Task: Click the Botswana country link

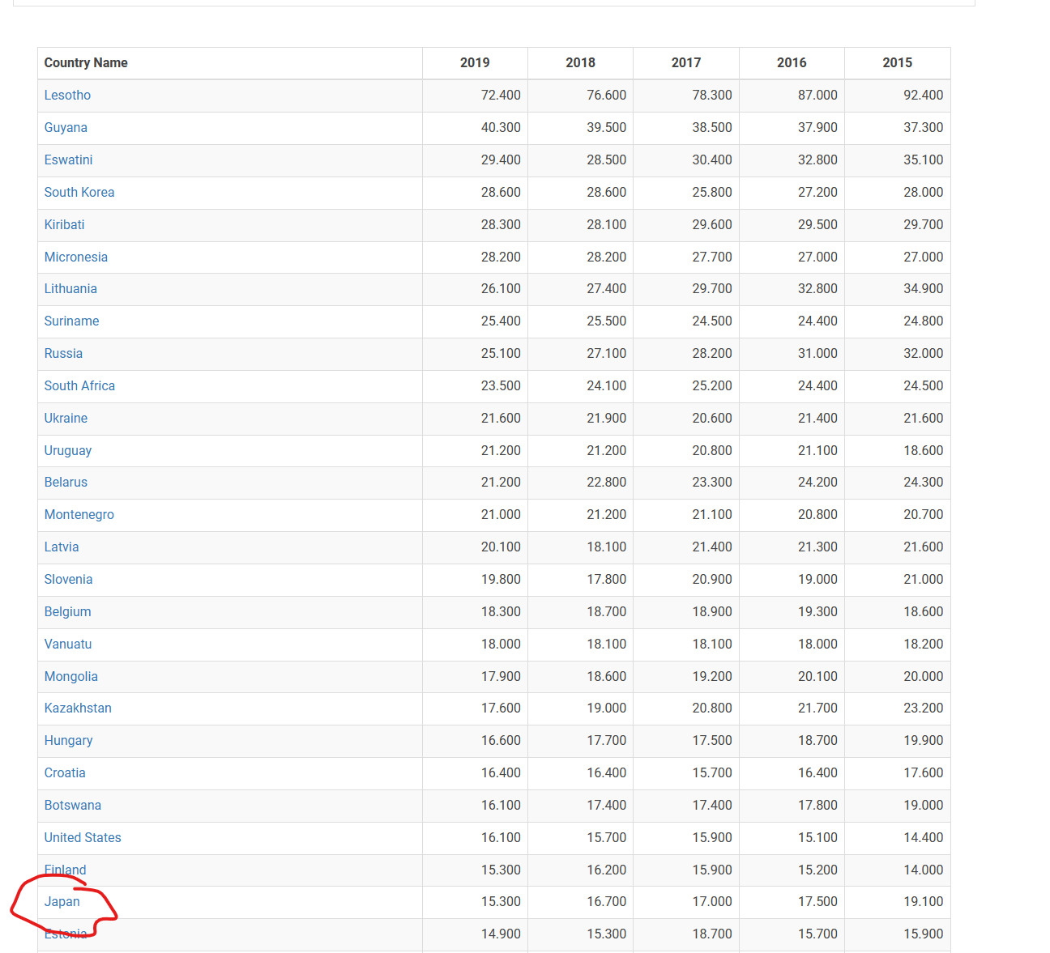Action: (x=73, y=805)
